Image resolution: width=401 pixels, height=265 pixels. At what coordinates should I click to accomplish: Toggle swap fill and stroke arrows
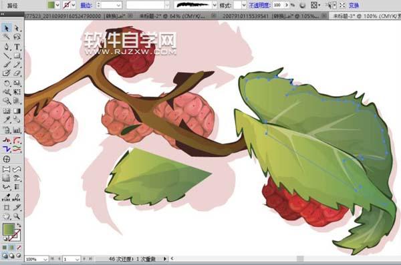coord(19,225)
